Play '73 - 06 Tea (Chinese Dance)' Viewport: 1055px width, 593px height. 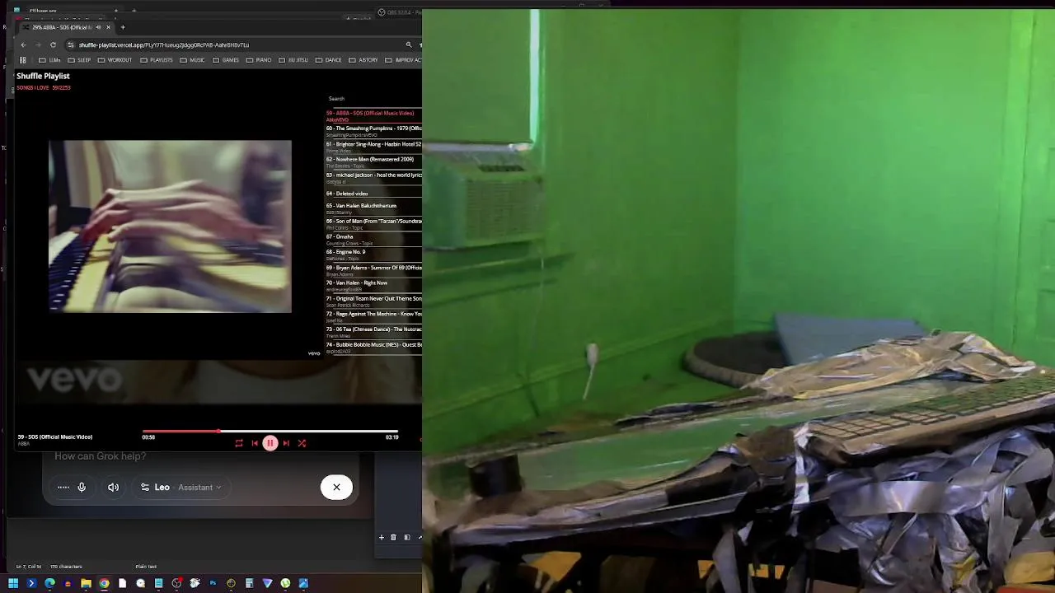pos(374,332)
